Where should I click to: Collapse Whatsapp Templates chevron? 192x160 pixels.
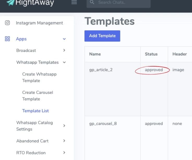coord(64,62)
